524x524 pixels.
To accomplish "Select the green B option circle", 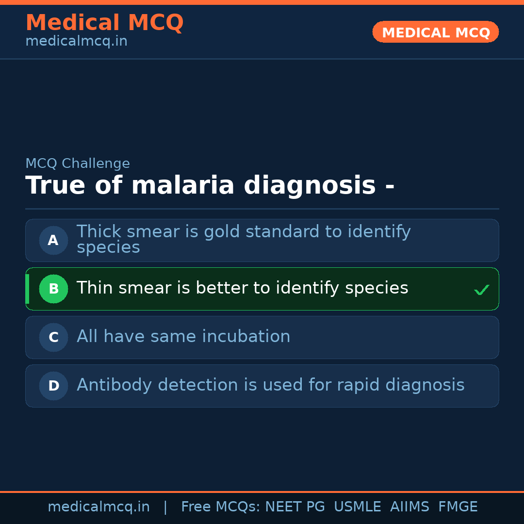I will pyautogui.click(x=53, y=289).
